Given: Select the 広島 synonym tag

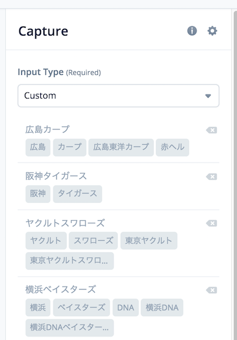Looking at the screenshot, I should [x=38, y=147].
